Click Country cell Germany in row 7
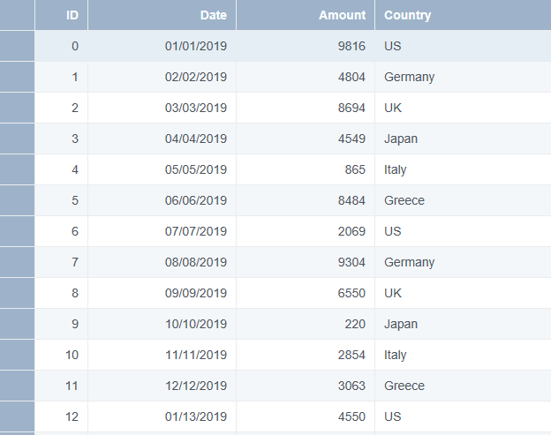 pyautogui.click(x=463, y=262)
